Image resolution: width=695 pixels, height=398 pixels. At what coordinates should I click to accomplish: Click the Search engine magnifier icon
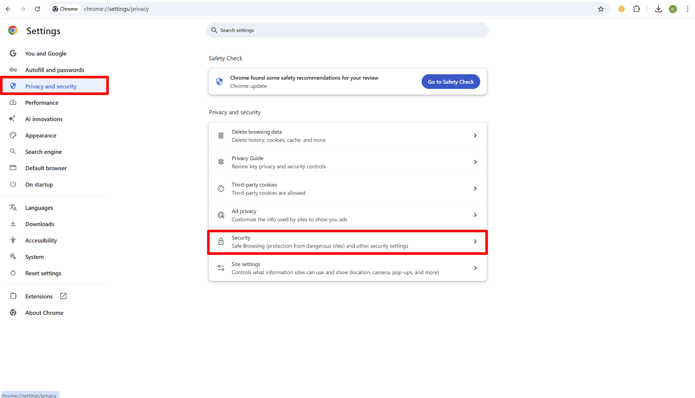pos(13,151)
